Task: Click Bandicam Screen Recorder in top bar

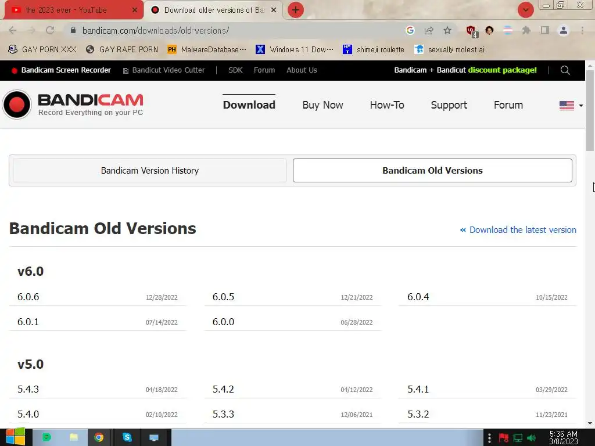Action: pyautogui.click(x=62, y=70)
